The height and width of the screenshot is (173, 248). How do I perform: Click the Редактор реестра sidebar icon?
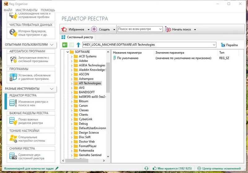pos(13,103)
